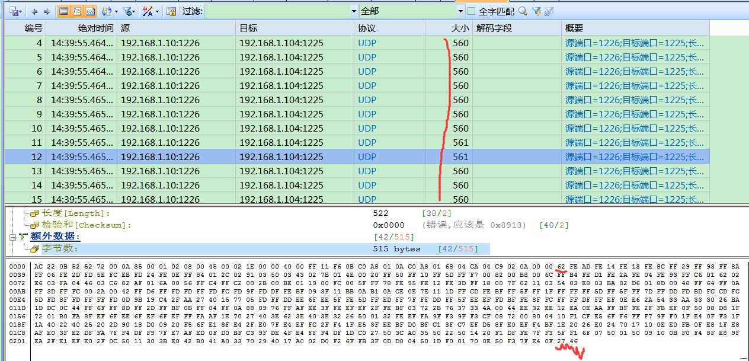Toggle the 0x hex data view
749x361 pixels.
click(x=90, y=10)
